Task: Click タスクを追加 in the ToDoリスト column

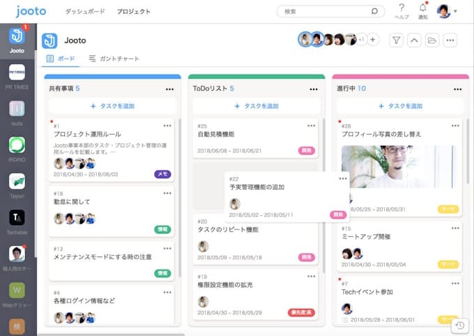Action: click(257, 106)
